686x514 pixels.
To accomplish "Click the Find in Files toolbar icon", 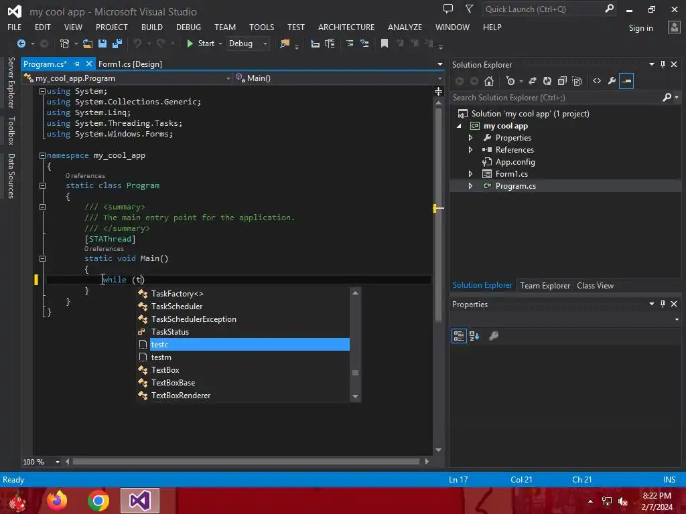I will [x=285, y=44].
